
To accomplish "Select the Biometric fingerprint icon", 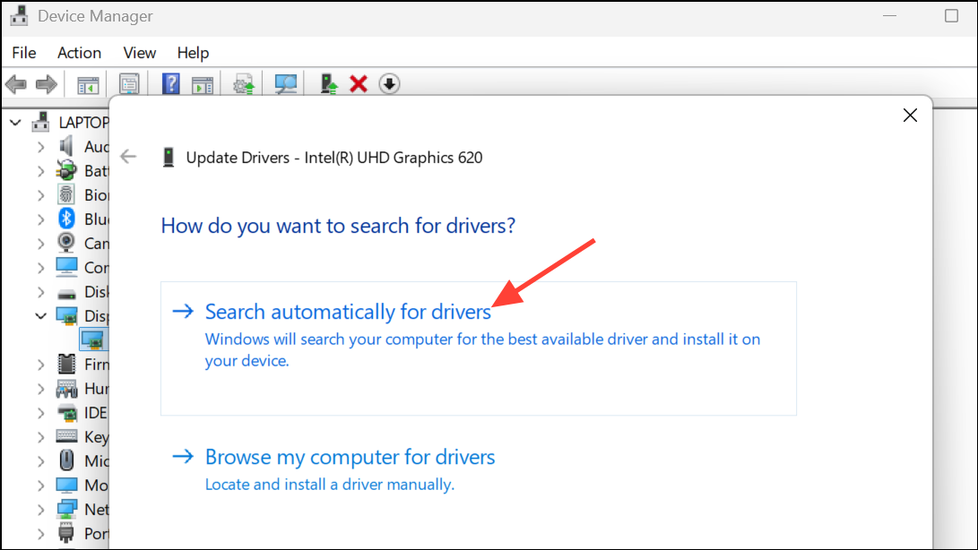I will click(66, 194).
